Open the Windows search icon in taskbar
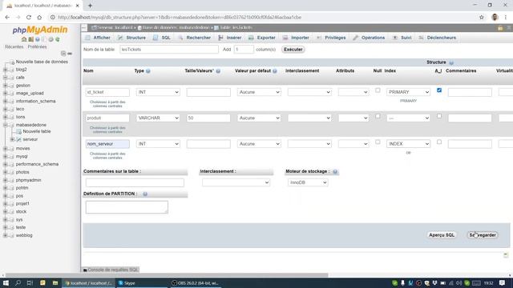This screenshot has width=513, height=288. click(18, 282)
